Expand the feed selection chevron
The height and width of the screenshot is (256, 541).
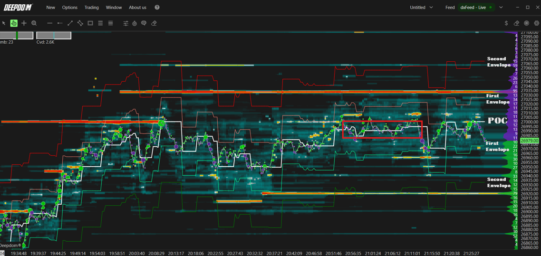(500, 7)
